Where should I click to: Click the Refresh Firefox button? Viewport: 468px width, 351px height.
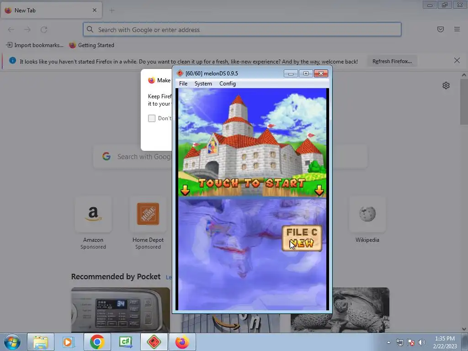pos(392,61)
